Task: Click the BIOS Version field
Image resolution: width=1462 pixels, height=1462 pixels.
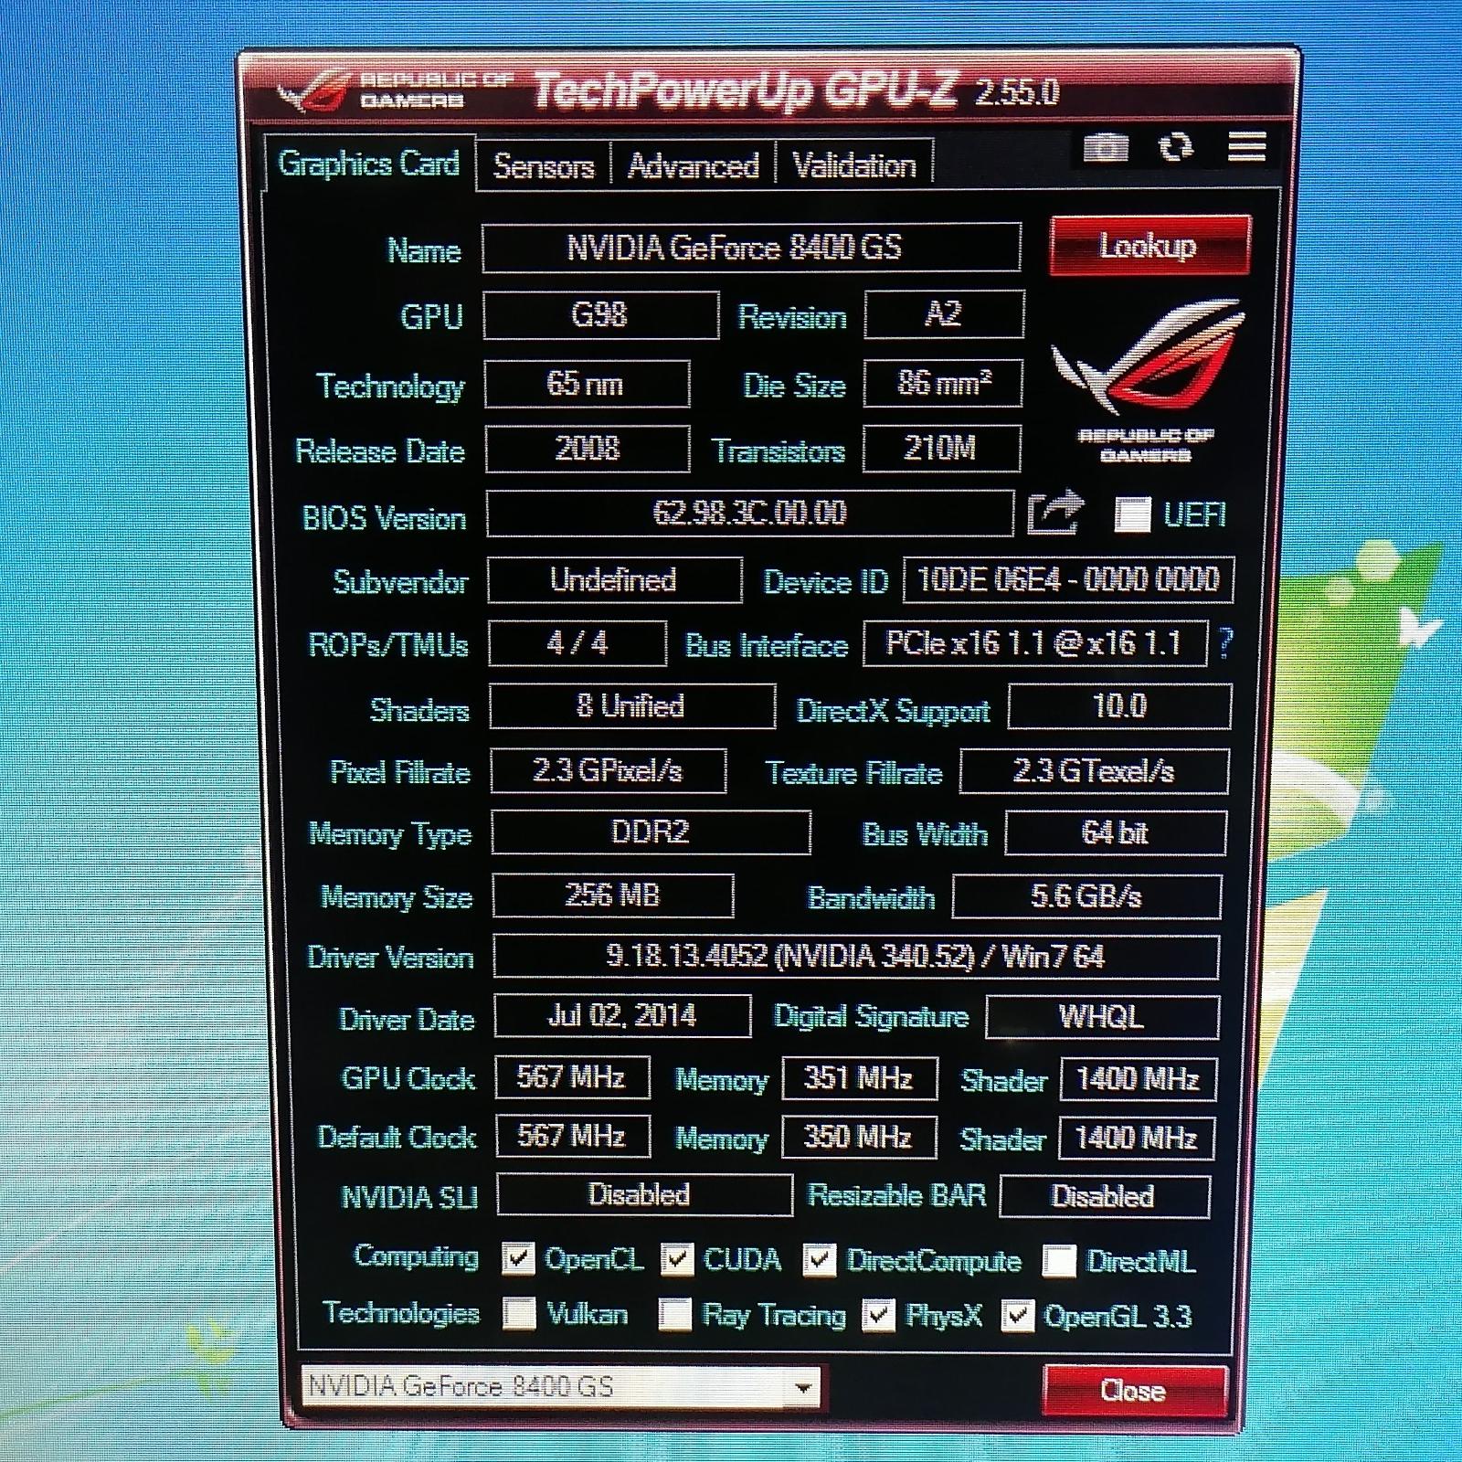Action: pyautogui.click(x=749, y=514)
